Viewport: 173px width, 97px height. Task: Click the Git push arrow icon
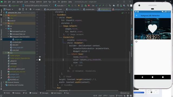(103, 5)
